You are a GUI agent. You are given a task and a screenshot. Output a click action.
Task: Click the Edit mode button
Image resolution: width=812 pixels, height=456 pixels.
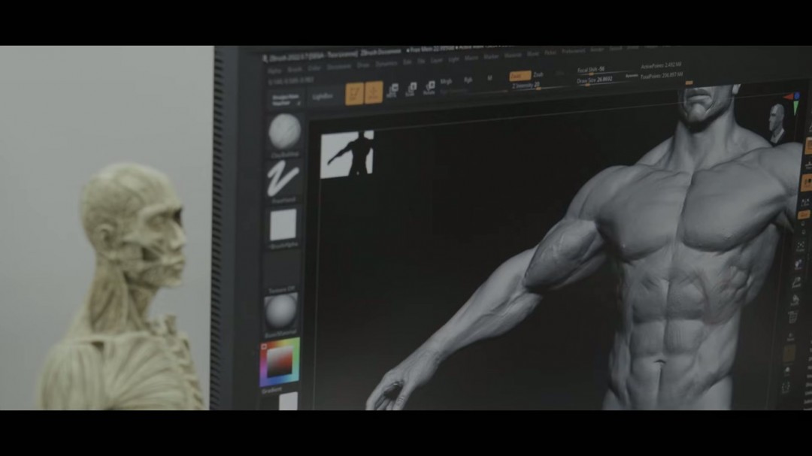[354, 93]
